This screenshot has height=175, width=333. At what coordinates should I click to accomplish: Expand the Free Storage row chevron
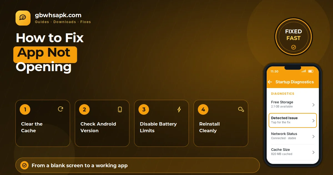313,105
